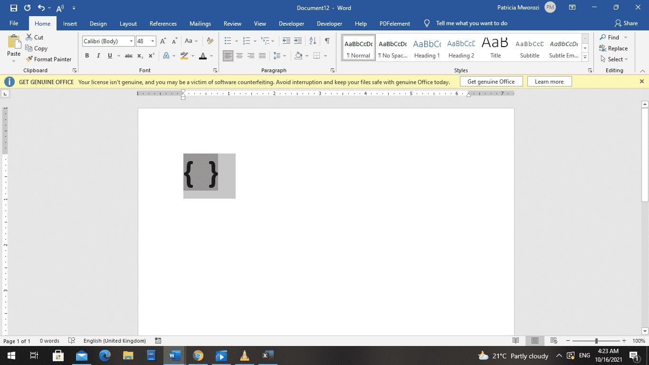
Task: Open the line spacing options dropdown
Action: [284, 56]
